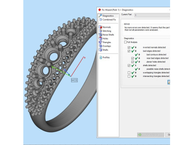
Task: Click the Advice message text
Action: coord(147,29)
